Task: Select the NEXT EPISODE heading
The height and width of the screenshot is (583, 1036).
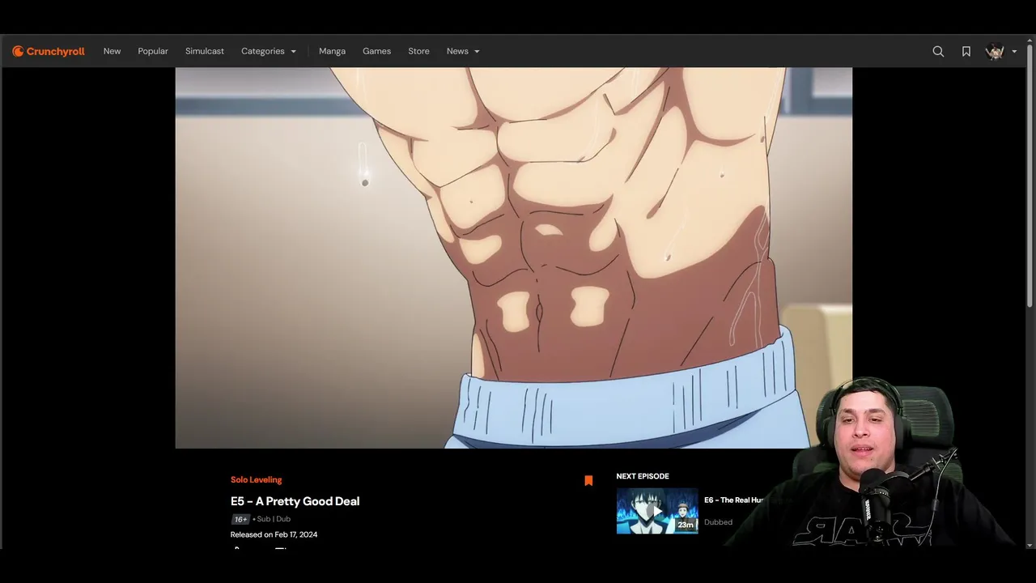Action: 643,476
